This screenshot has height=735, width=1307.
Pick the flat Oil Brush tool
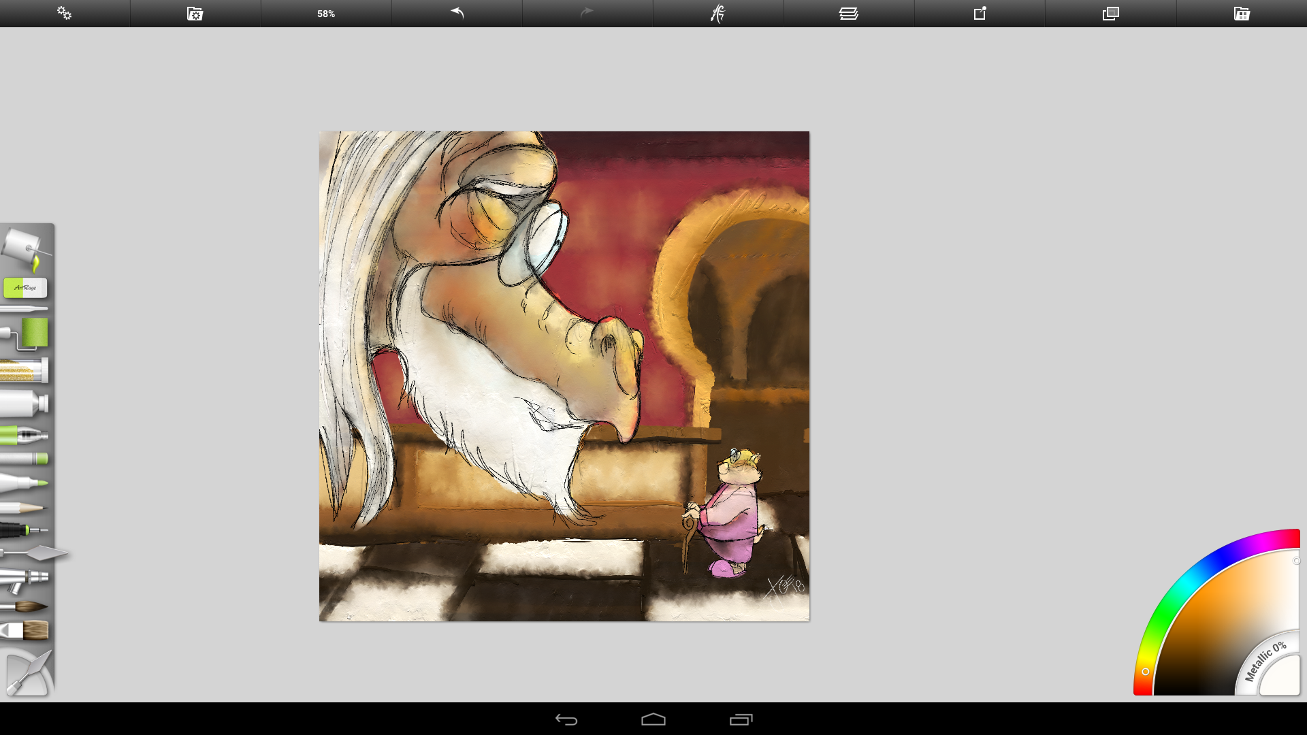coord(26,631)
